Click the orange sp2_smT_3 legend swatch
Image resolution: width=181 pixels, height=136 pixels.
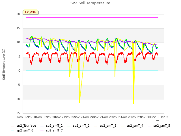coord(96,126)
